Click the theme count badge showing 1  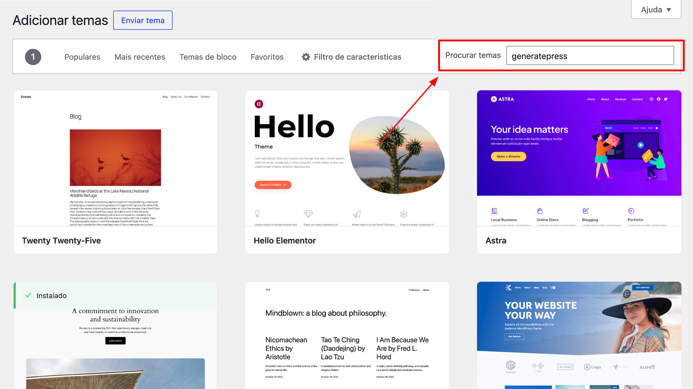click(33, 57)
